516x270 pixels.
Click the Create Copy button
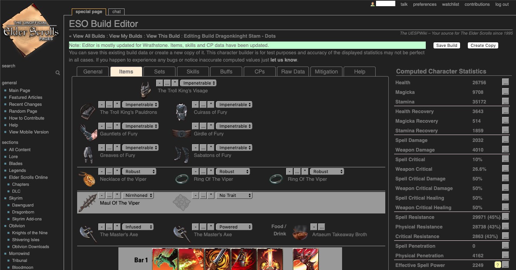click(483, 45)
